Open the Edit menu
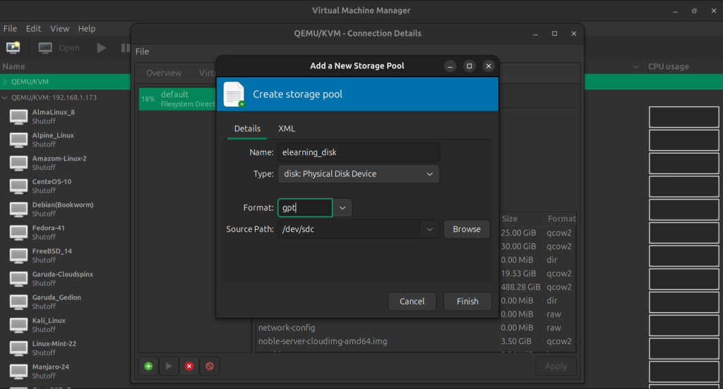Image resolution: width=723 pixels, height=389 pixels. (x=33, y=29)
